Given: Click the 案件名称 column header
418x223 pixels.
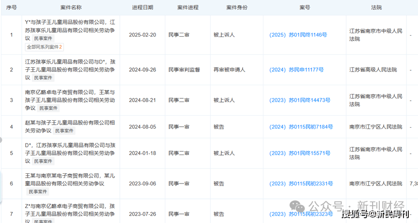Looking at the screenshot, I should pyautogui.click(x=70, y=8).
